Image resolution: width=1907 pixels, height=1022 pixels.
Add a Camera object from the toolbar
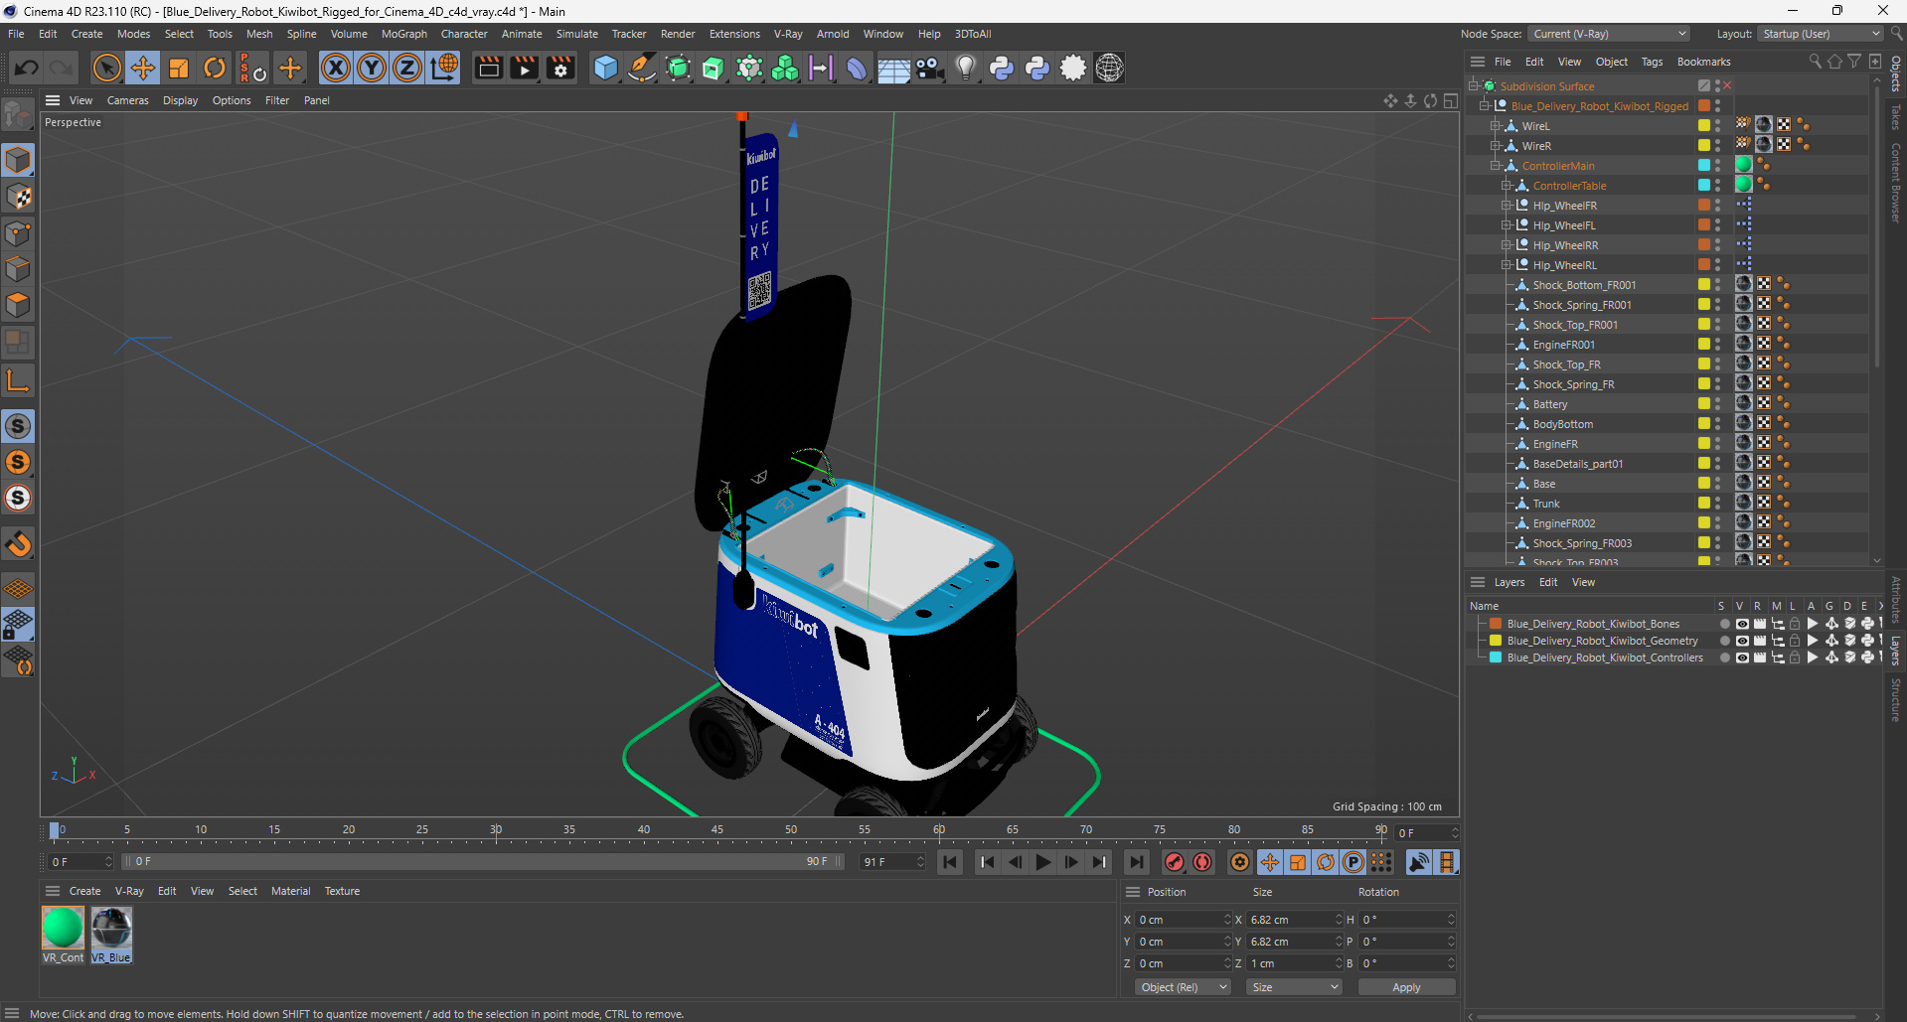point(929,68)
